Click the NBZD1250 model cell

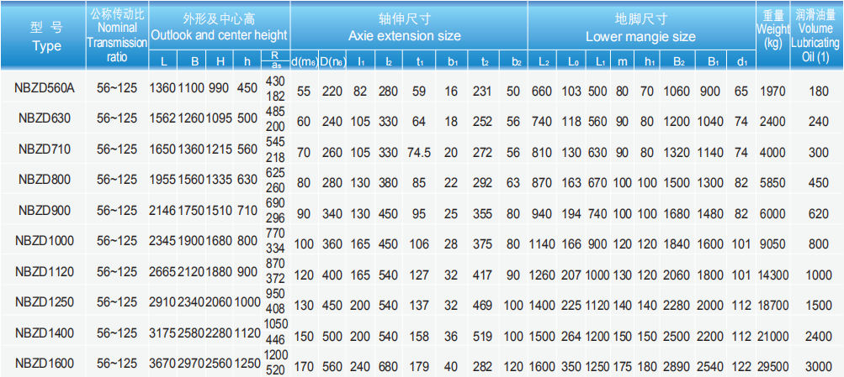[45, 301]
